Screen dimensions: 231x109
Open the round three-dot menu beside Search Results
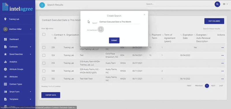tap(42, 5)
